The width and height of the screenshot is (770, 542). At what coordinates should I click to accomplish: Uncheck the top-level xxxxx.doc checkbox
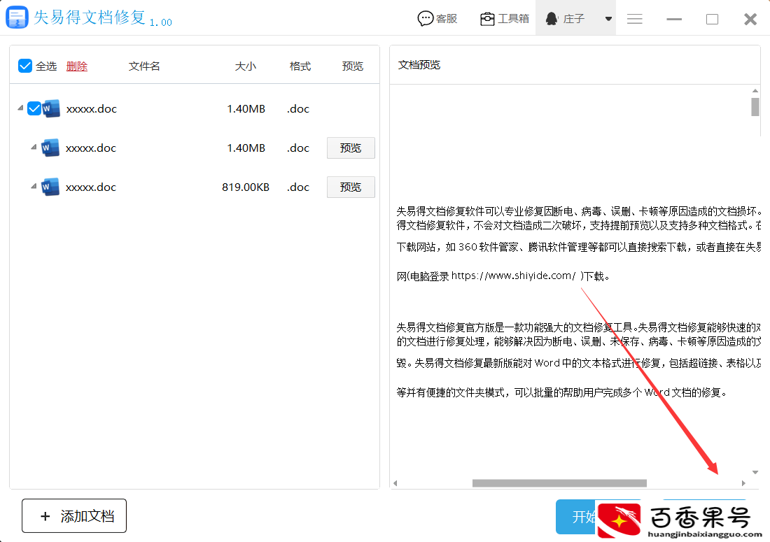click(x=34, y=108)
